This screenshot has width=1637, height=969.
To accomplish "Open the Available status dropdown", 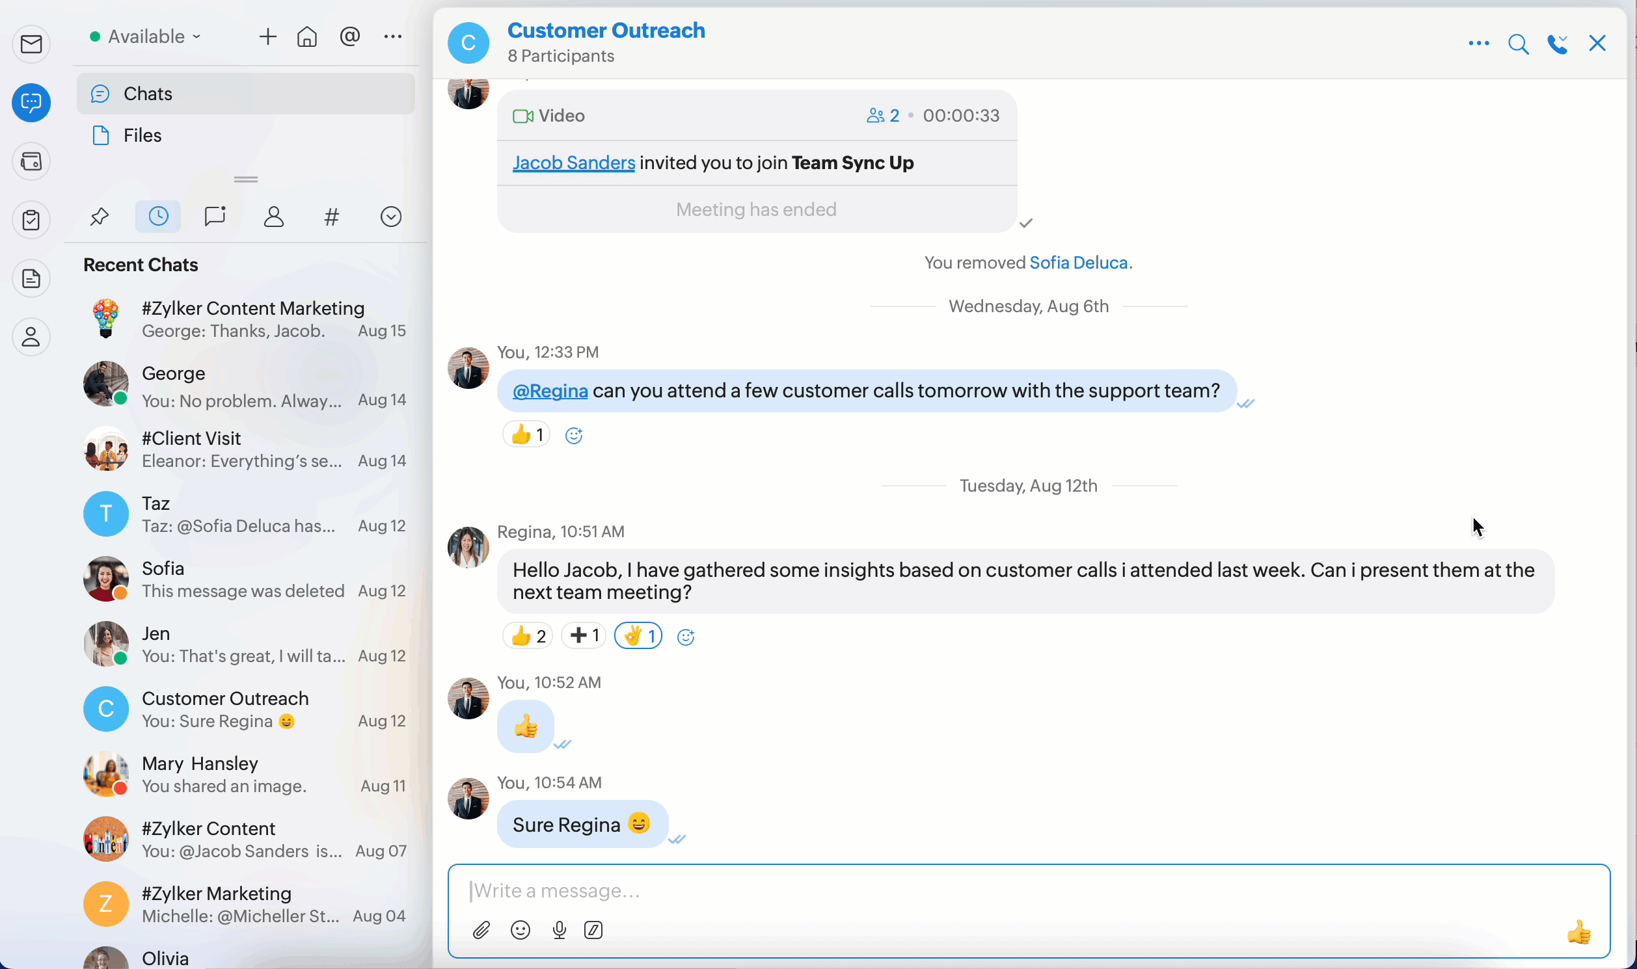I will pyautogui.click(x=146, y=36).
